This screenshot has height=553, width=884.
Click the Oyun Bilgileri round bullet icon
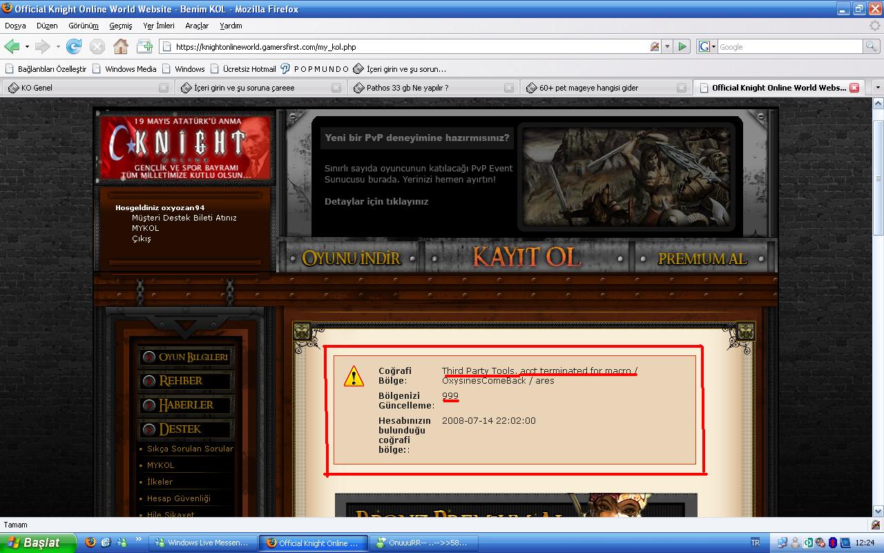[x=148, y=357]
